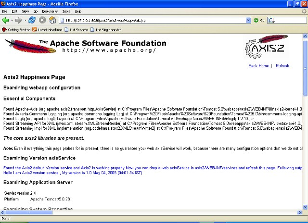Viewport: 308px width, 223px height.
Task: Open the Latest Headlines feed bookmark
Action: click(47, 30)
